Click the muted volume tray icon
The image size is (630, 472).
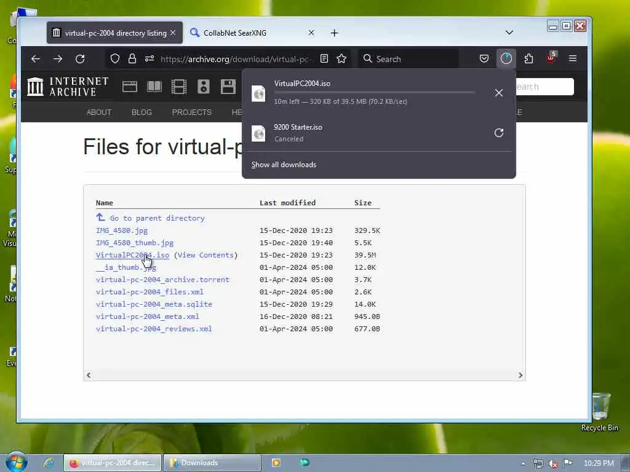tap(553, 463)
